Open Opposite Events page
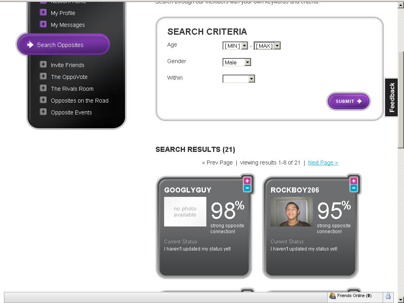 tap(71, 112)
